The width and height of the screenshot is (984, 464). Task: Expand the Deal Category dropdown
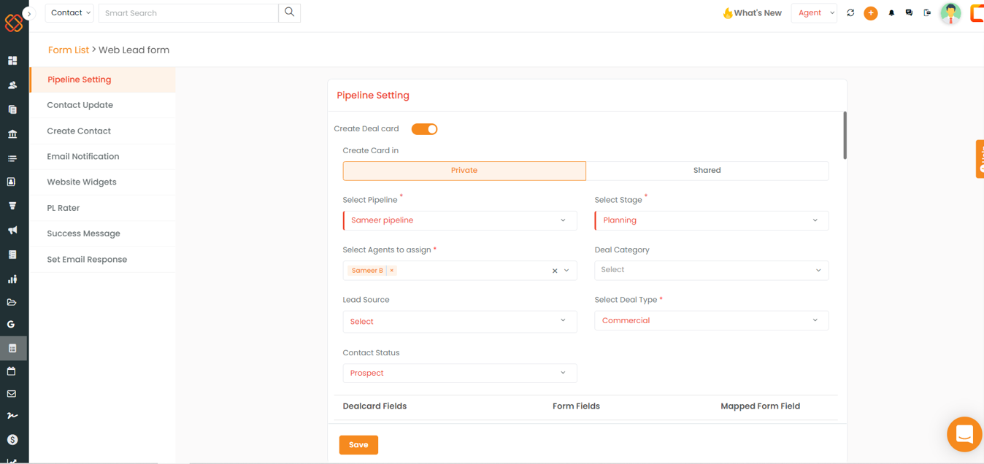click(x=712, y=270)
